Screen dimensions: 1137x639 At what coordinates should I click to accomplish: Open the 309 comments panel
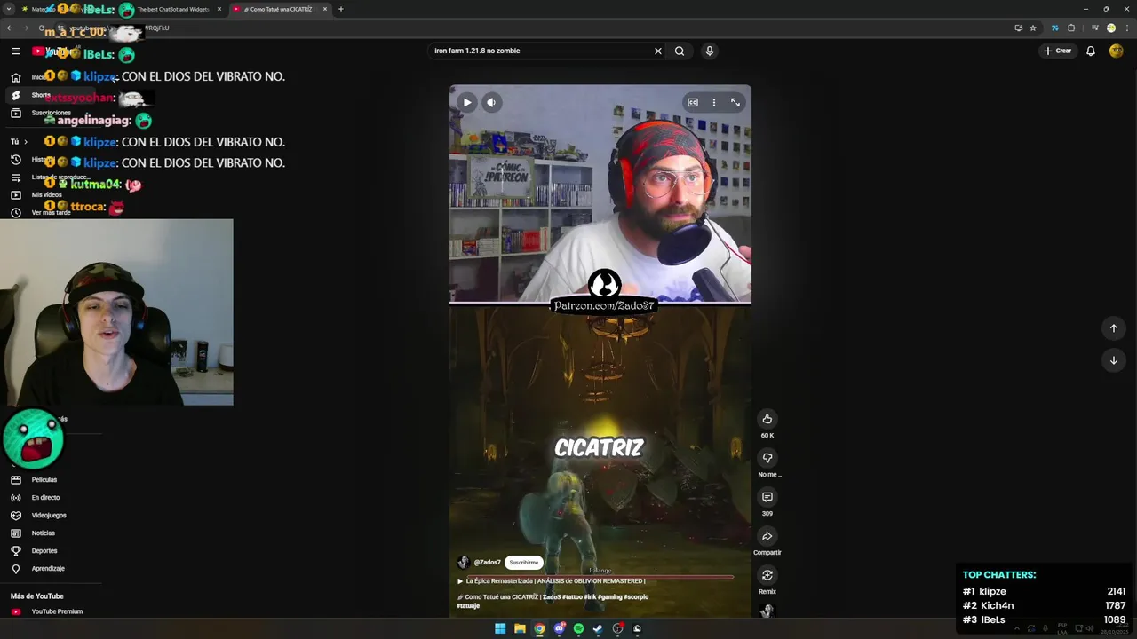tap(767, 497)
